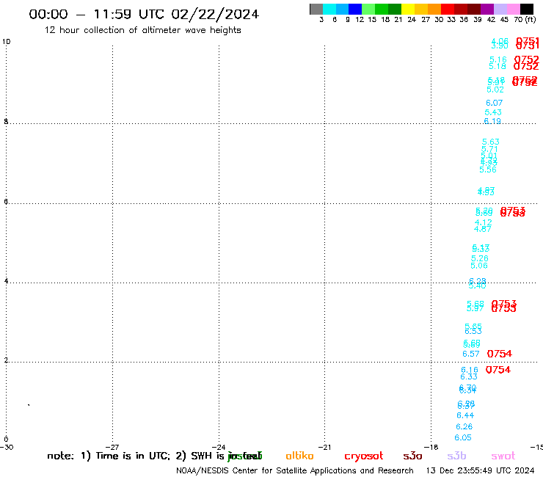This screenshot has width=543, height=477.
Task: Click the 6.05 wave height value
Action: [x=463, y=437]
